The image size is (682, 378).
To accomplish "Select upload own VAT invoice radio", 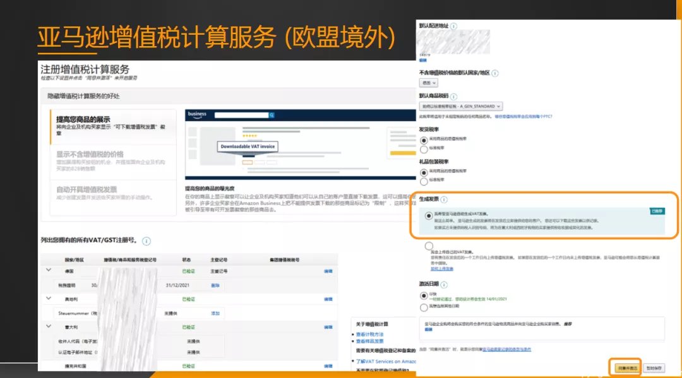I will click(x=429, y=246).
